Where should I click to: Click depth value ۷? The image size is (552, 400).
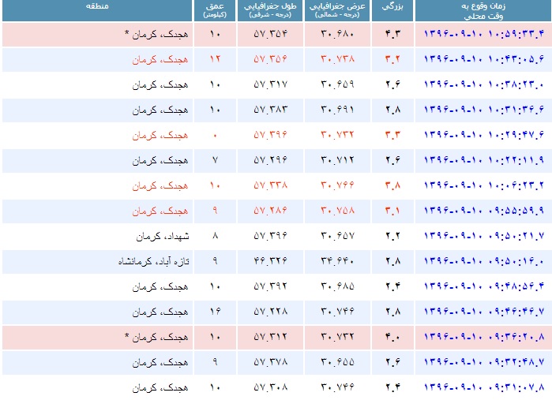pyautogui.click(x=215, y=160)
